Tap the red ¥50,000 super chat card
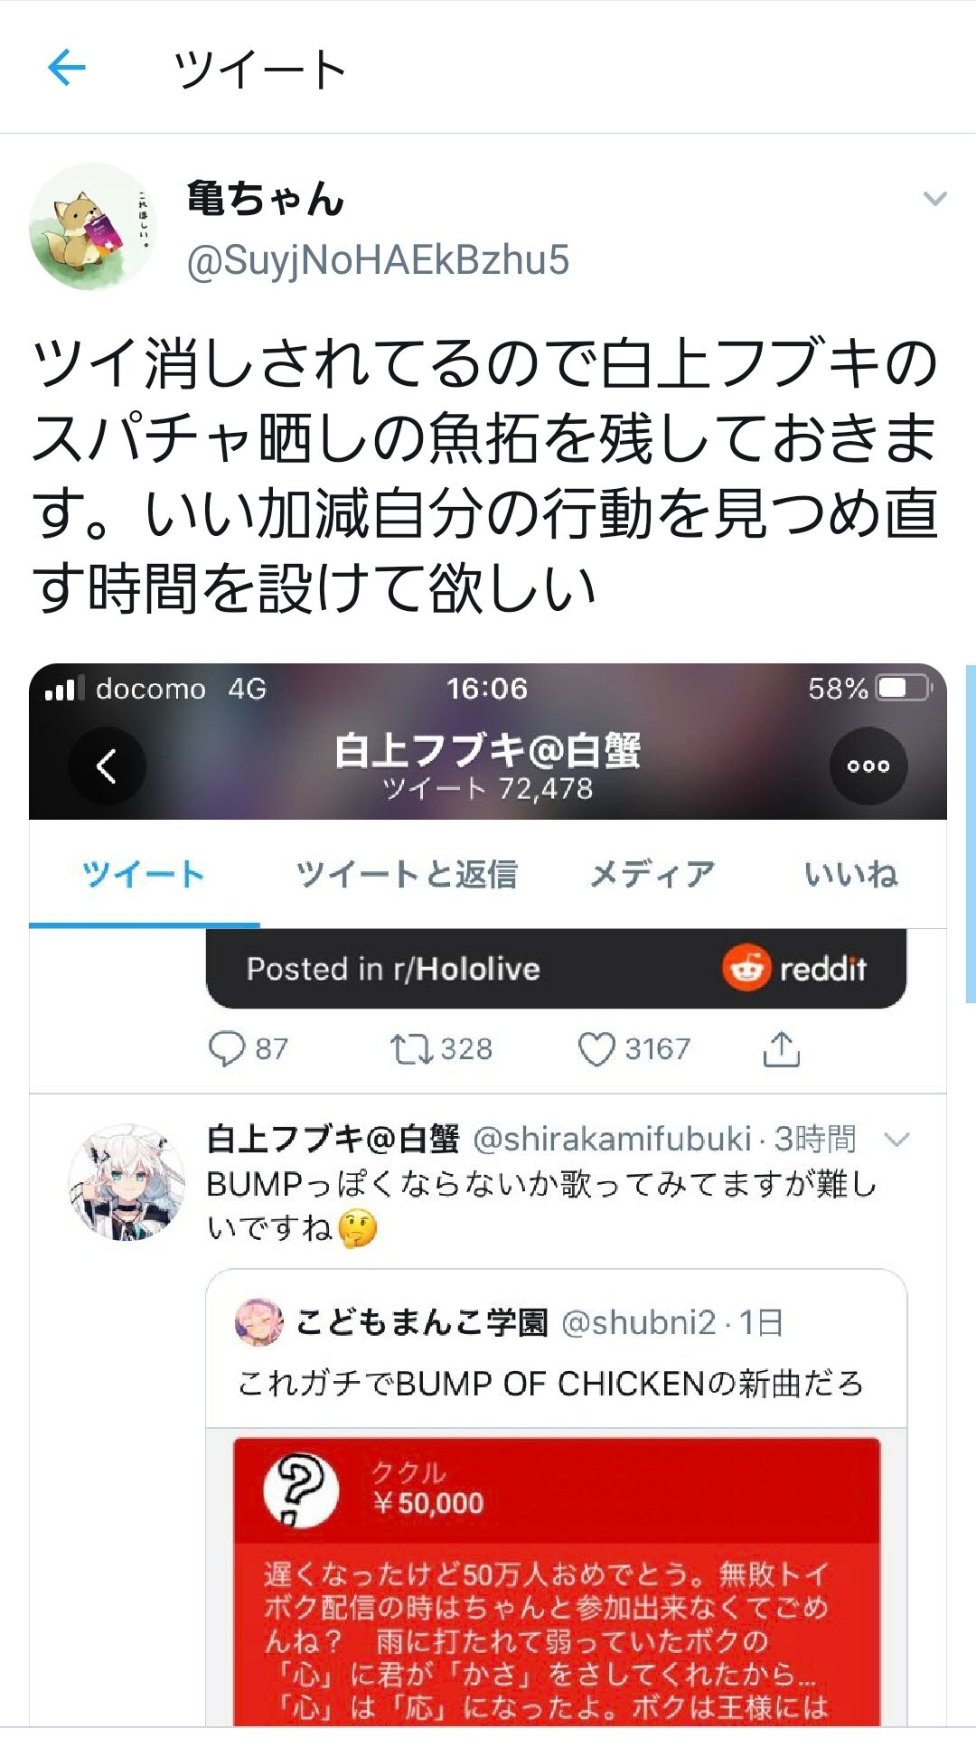 pyautogui.click(x=557, y=1581)
